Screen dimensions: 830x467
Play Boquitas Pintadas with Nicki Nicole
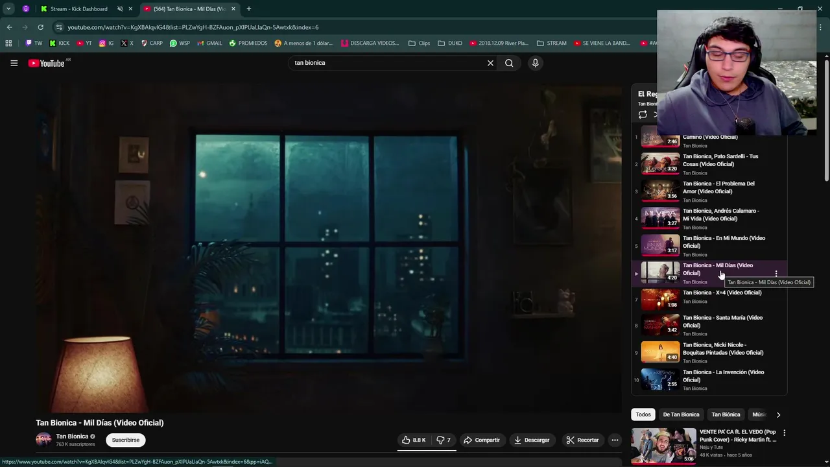point(709,352)
